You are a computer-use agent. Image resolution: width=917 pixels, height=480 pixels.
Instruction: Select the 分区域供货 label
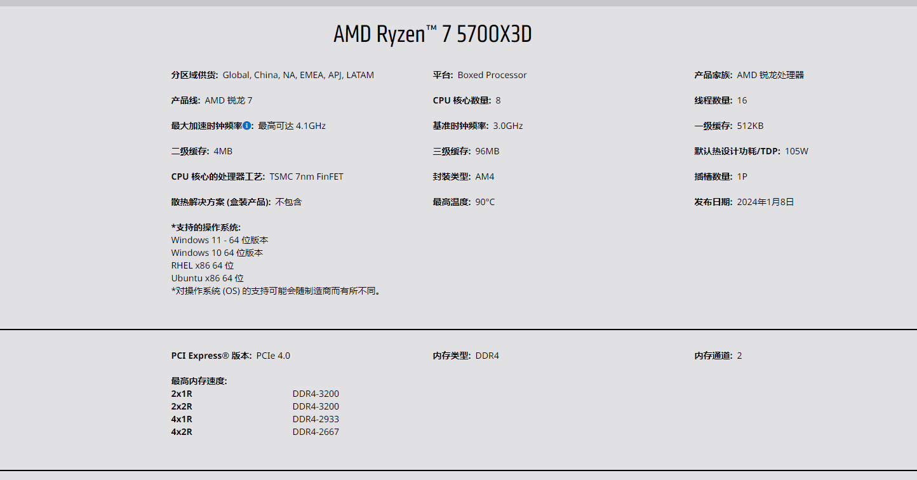[194, 75]
